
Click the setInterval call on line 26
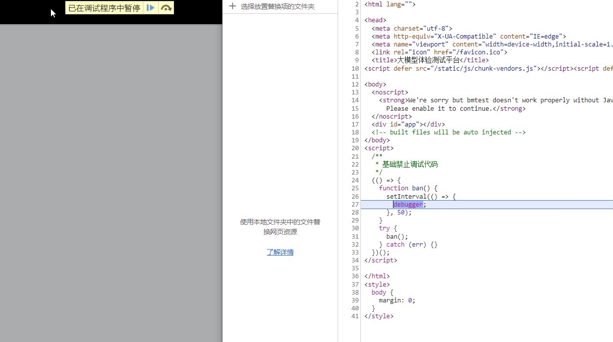[421, 197]
